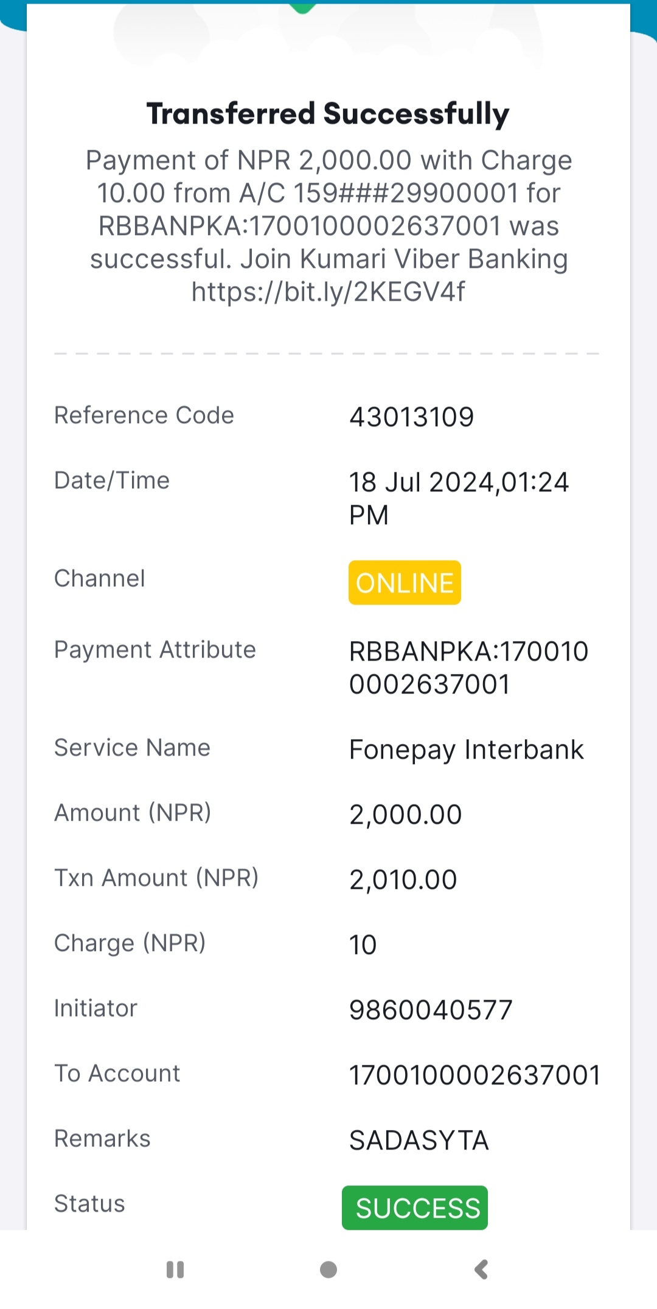Select the Initiator number 9860040577
The image size is (657, 1309).
(x=431, y=1010)
